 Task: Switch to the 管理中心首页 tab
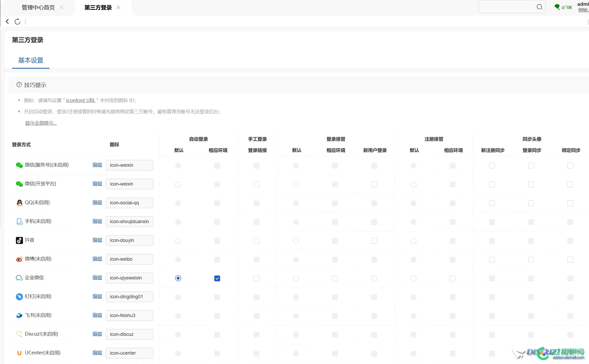click(38, 7)
